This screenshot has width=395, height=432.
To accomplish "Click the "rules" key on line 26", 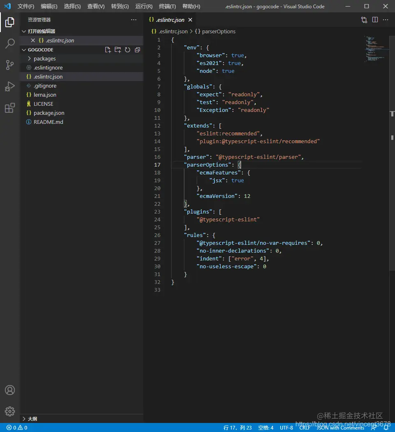I will point(195,235).
